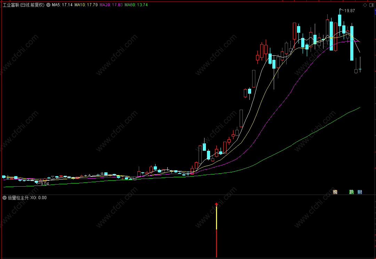
Task: Select the MA10: 17.79 label
Action: tap(86, 5)
